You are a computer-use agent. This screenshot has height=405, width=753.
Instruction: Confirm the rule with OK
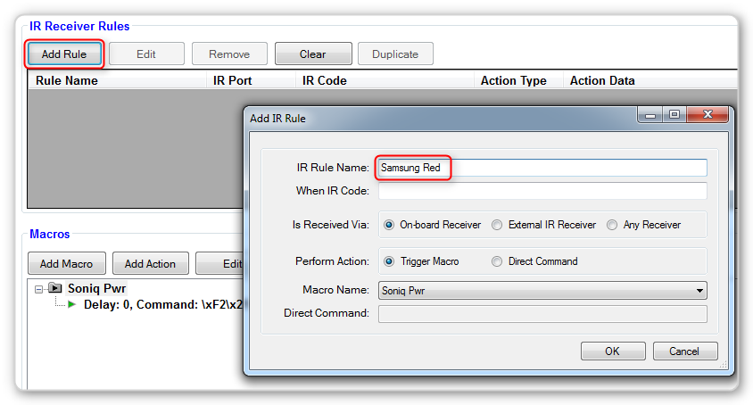click(x=612, y=351)
